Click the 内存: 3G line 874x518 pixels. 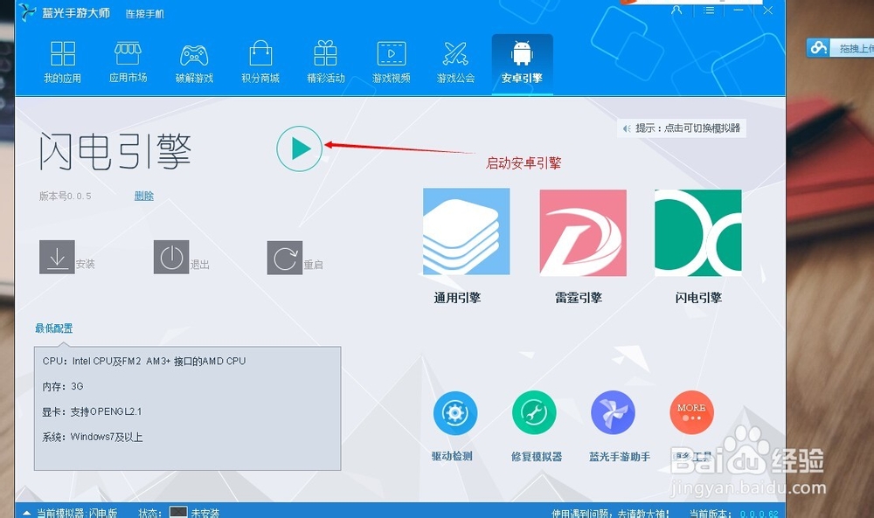pos(62,386)
